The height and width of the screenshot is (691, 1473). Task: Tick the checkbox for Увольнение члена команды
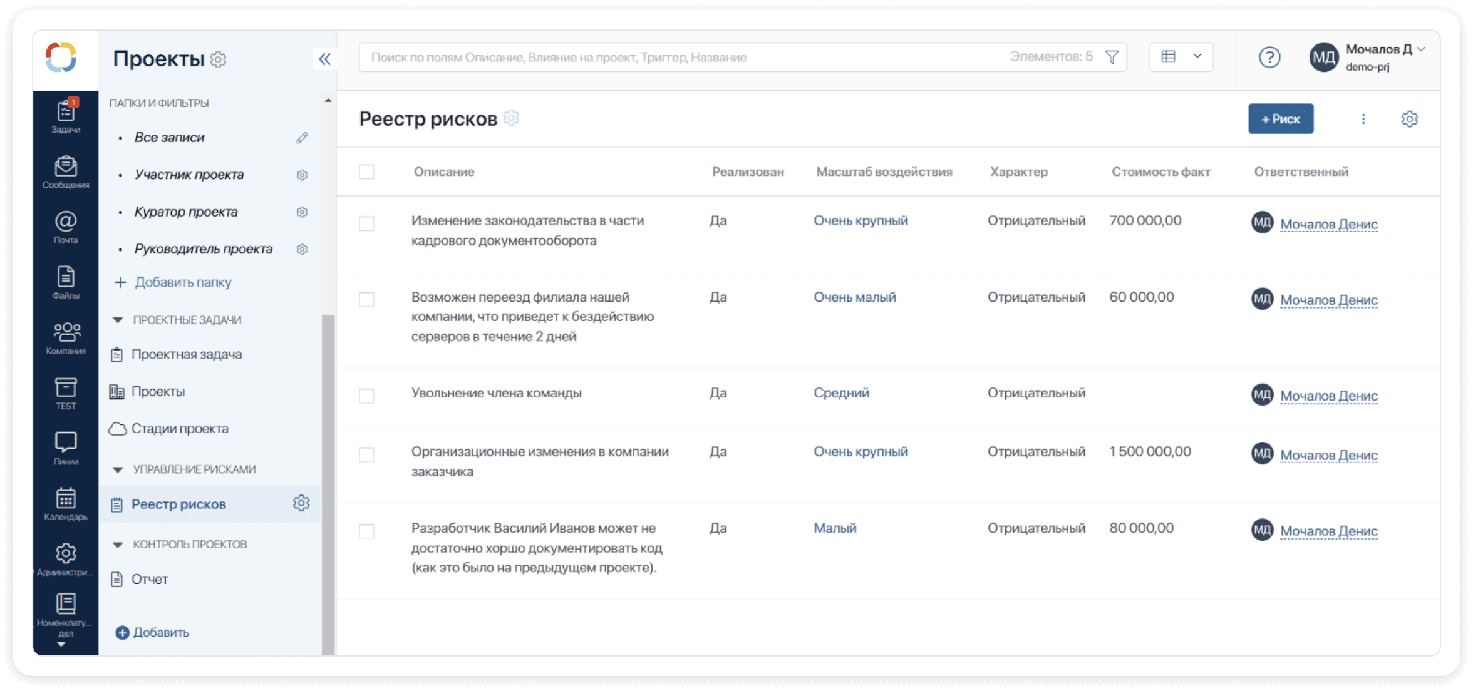tap(366, 396)
